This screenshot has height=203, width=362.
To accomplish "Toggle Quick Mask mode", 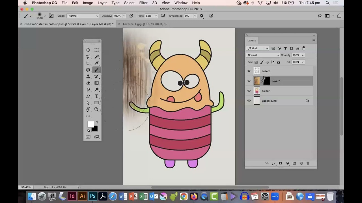I will coord(88,137).
